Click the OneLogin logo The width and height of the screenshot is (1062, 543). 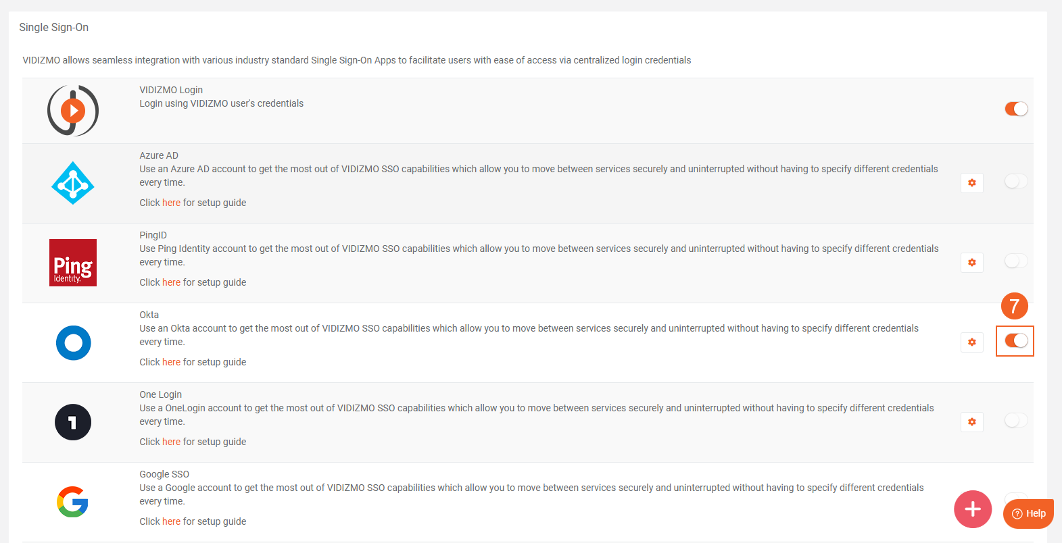(x=73, y=422)
